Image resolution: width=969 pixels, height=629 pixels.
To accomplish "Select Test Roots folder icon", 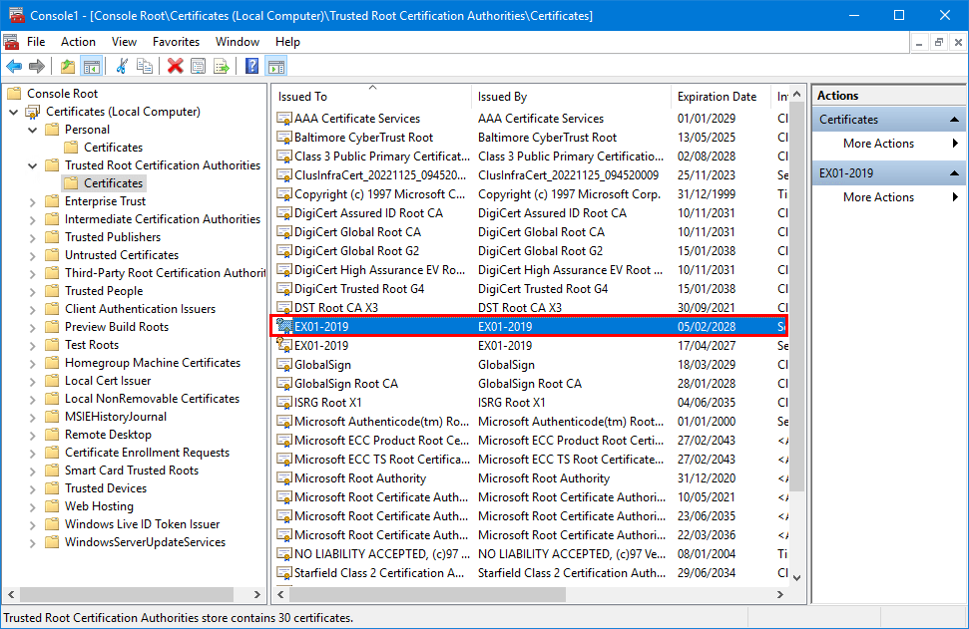I will (x=53, y=345).
